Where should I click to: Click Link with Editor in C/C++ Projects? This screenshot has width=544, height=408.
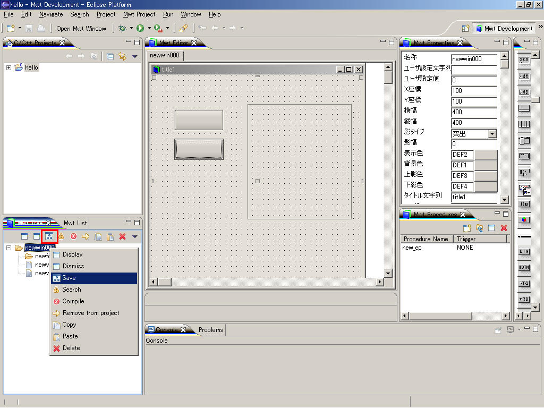pos(122,56)
